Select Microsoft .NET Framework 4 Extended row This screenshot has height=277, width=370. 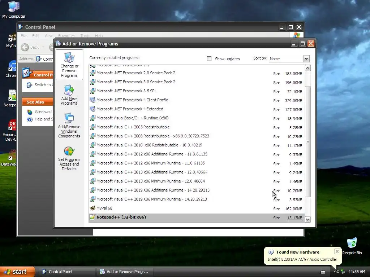tap(197, 109)
